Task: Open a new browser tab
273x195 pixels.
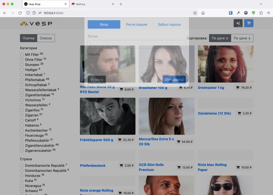Action: (x=121, y=4)
